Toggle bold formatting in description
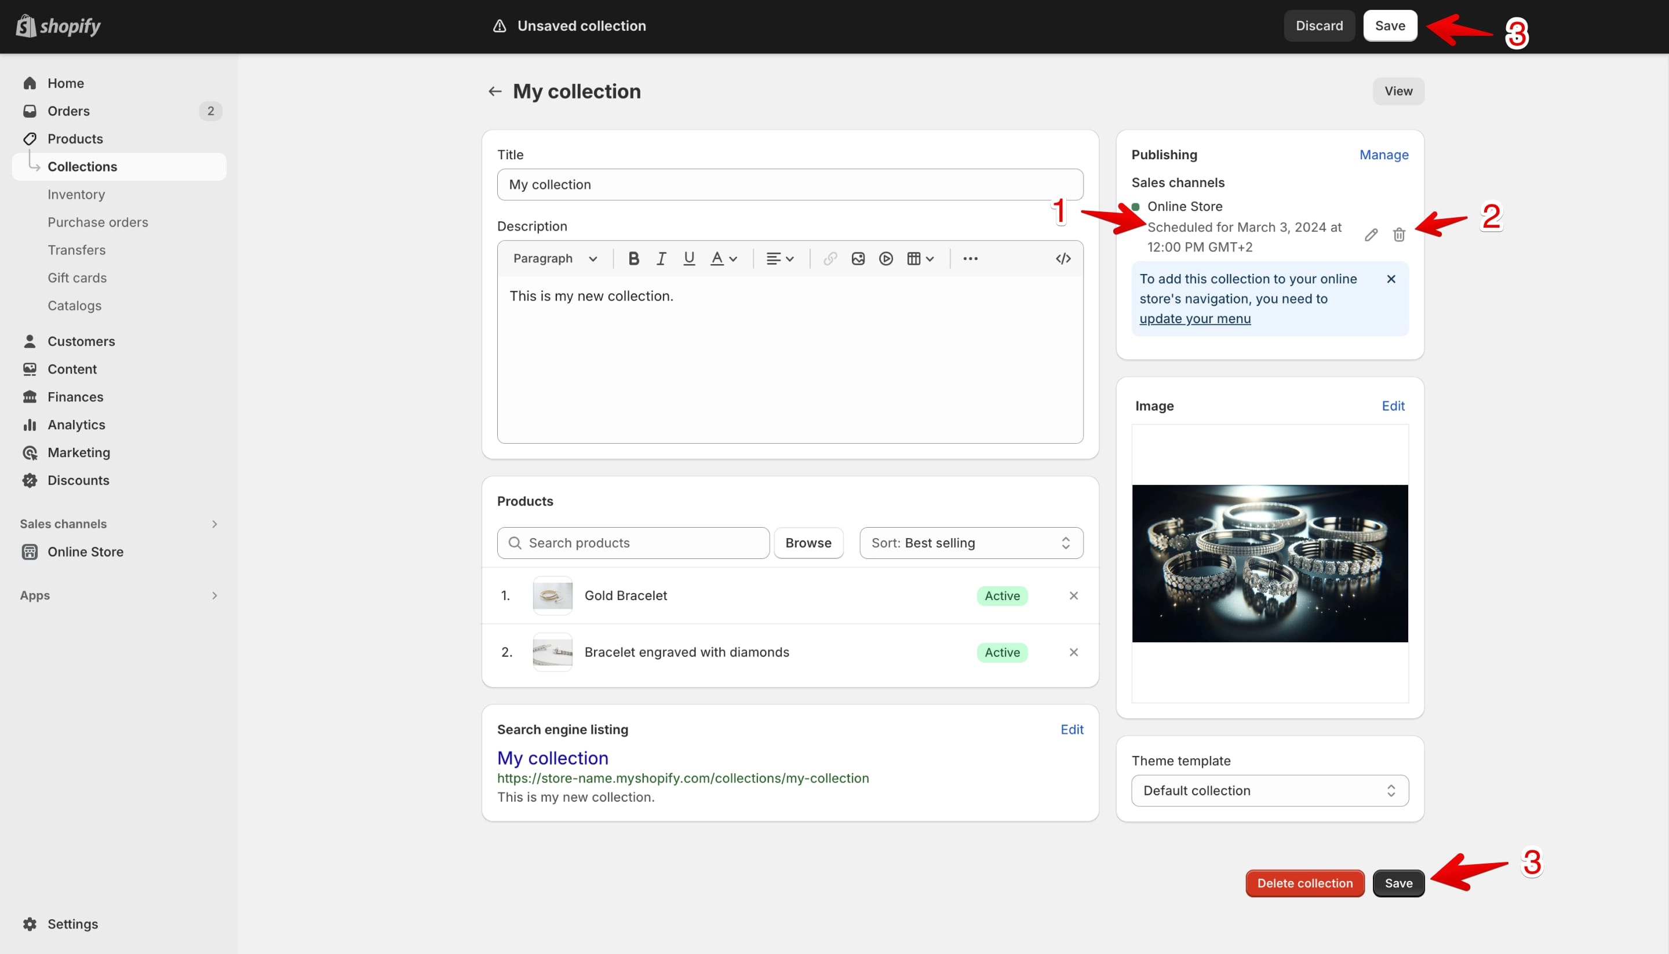The width and height of the screenshot is (1669, 954). pos(633,259)
